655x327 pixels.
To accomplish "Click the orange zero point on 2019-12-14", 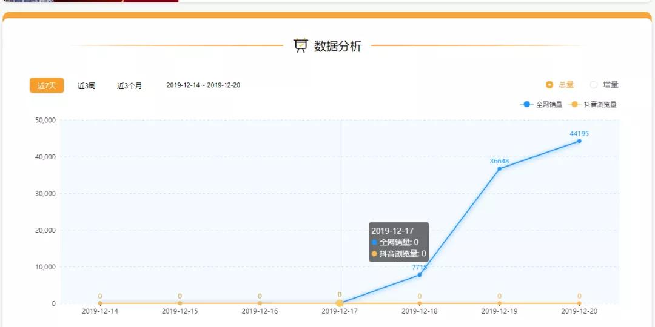I will coord(100,303).
